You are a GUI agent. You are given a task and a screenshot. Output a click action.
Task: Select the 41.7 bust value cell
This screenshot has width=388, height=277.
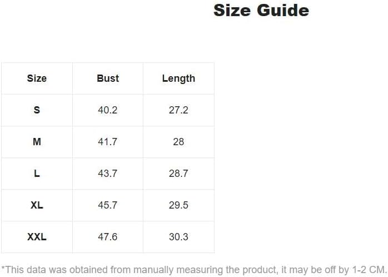pos(108,142)
